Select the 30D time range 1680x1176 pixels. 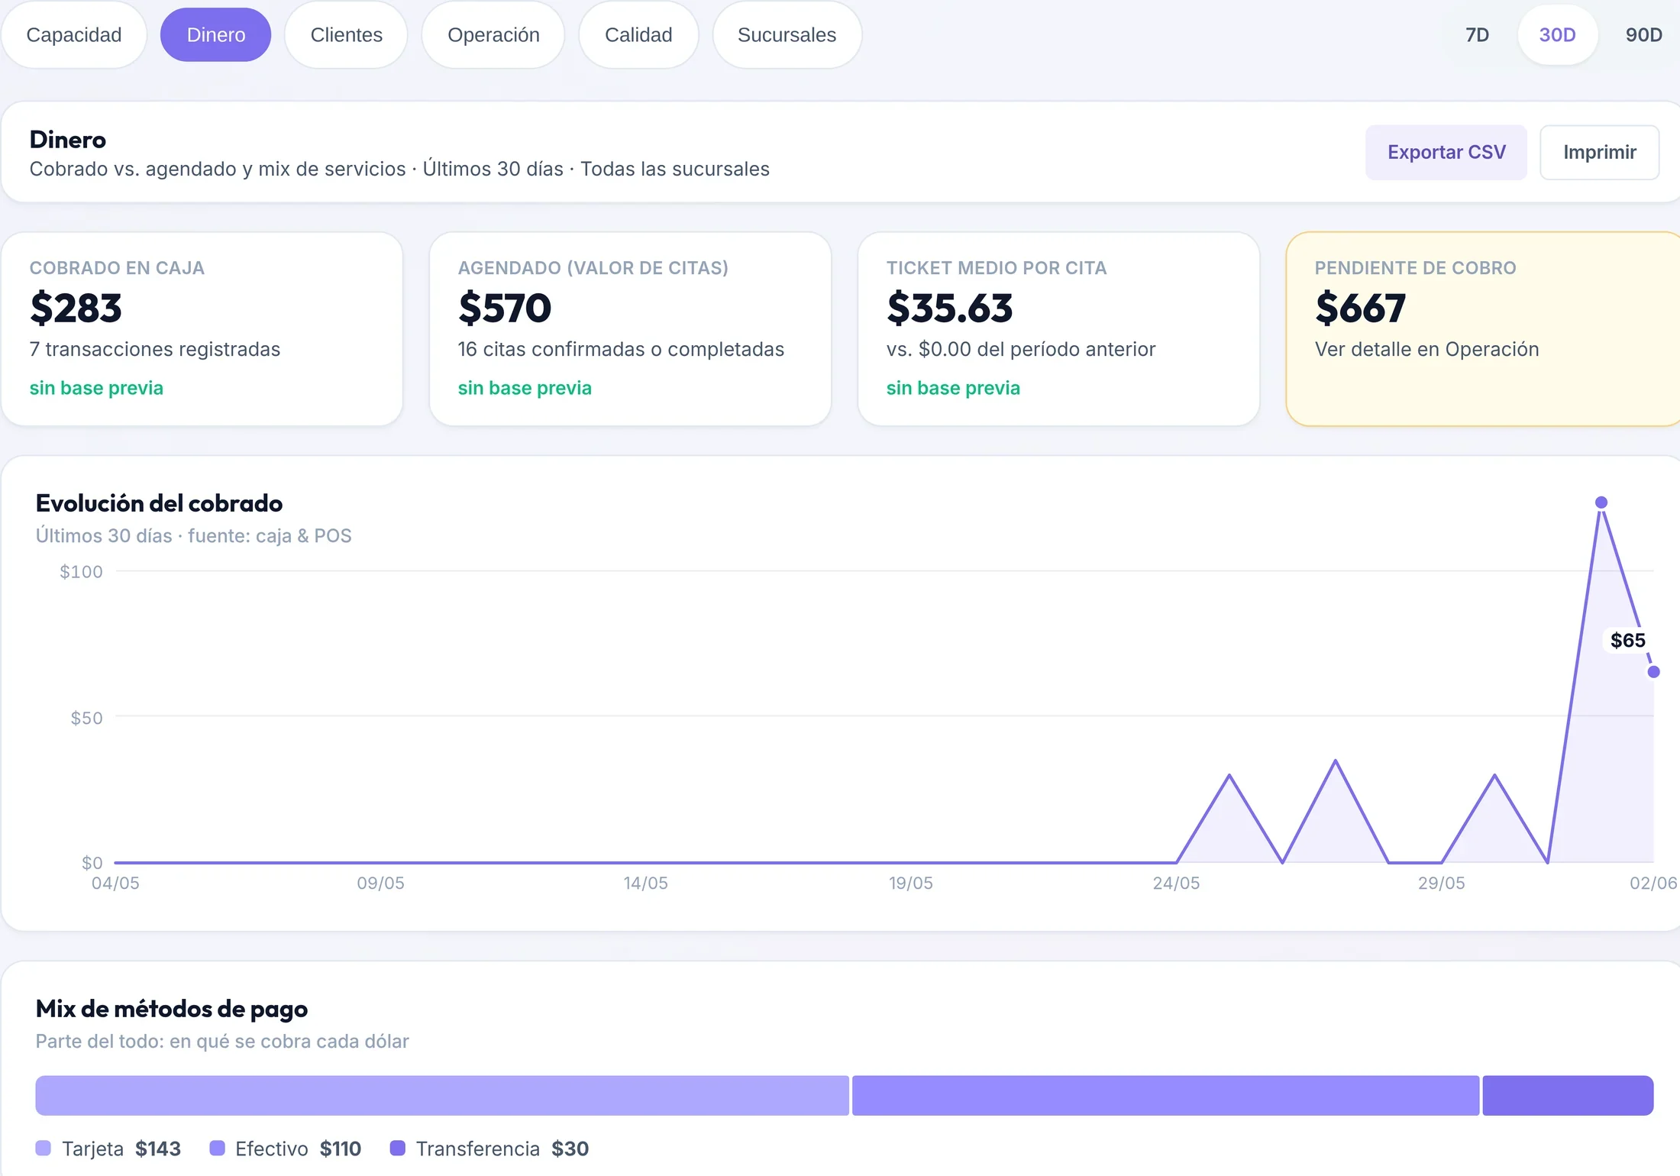click(x=1557, y=35)
